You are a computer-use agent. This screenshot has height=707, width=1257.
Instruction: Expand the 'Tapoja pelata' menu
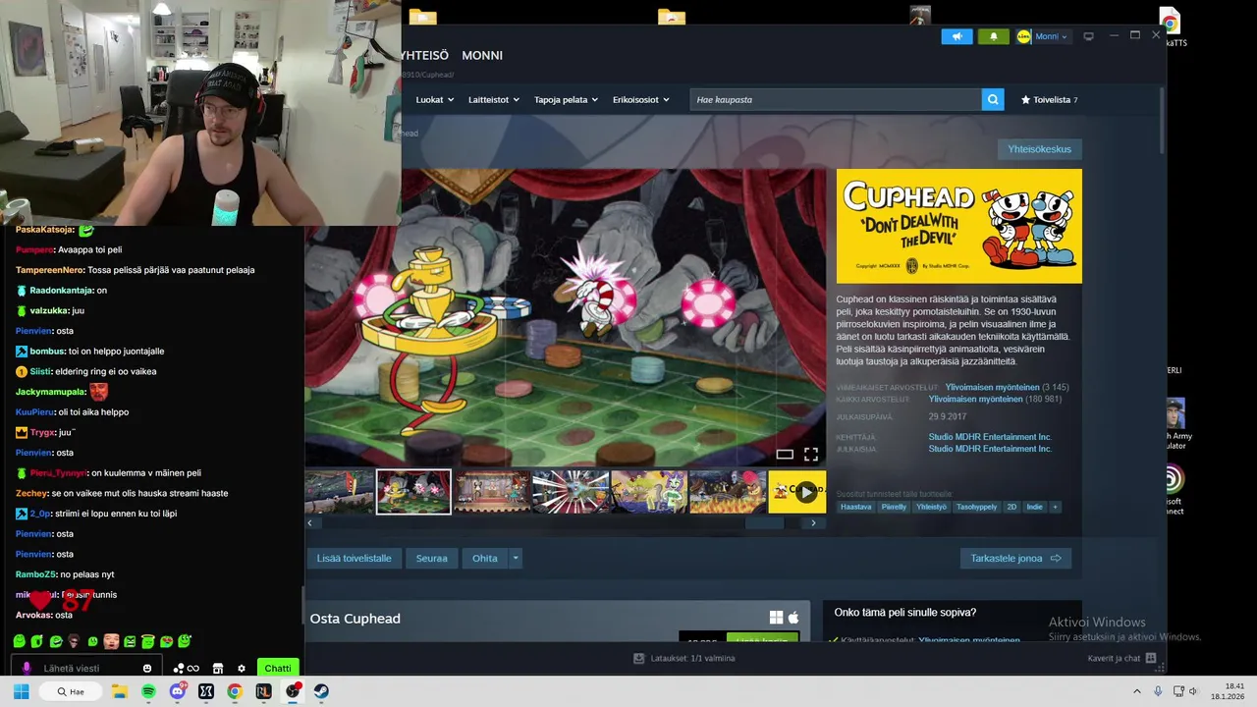pos(566,99)
